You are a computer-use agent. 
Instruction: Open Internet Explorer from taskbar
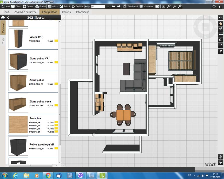coord(15,175)
